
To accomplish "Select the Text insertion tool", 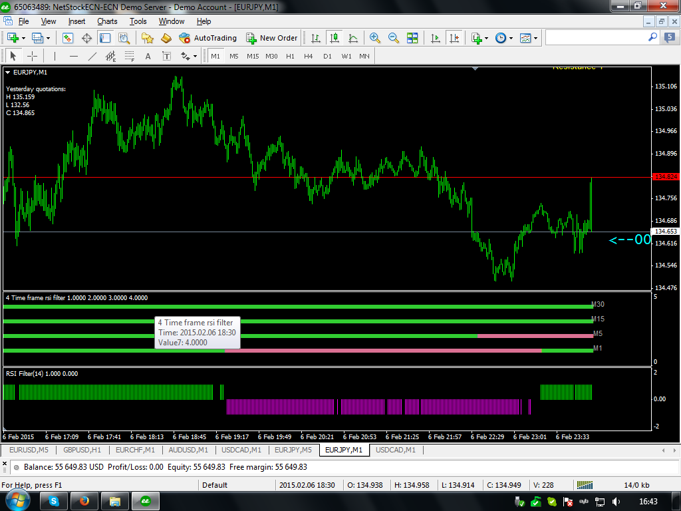I will [148, 57].
